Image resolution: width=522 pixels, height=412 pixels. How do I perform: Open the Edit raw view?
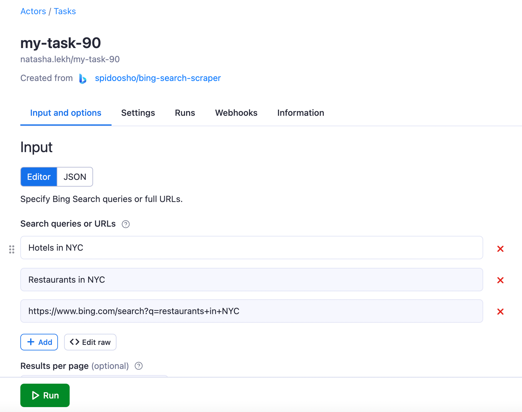coord(90,342)
